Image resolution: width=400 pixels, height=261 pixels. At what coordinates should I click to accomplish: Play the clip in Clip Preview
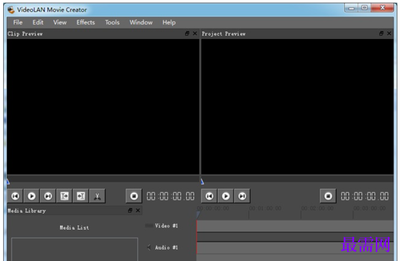point(31,196)
